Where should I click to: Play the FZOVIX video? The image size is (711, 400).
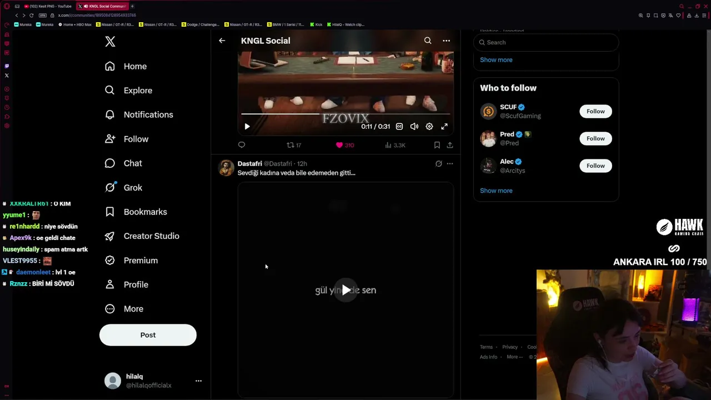pyautogui.click(x=247, y=127)
